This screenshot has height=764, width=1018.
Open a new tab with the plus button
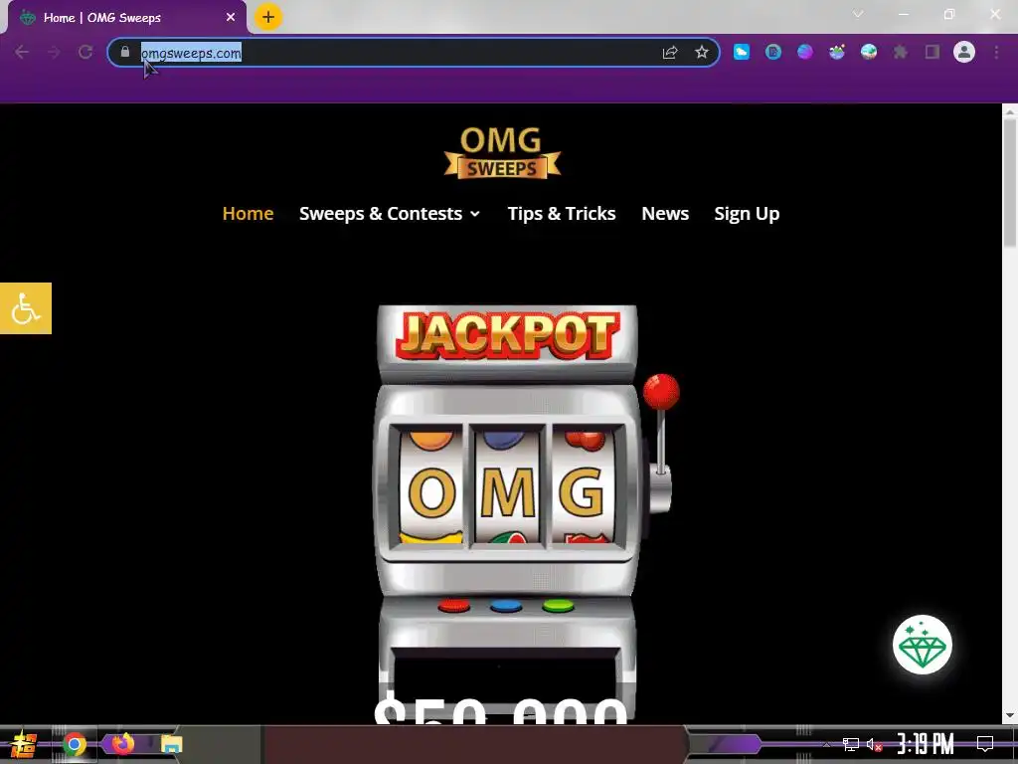[x=268, y=17]
